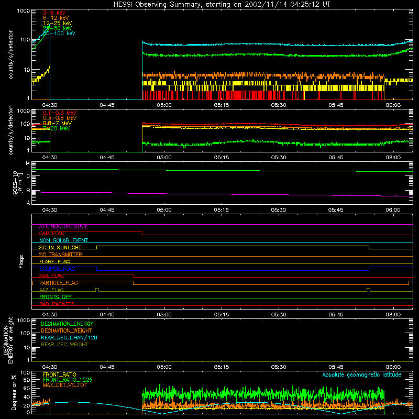Click the SC_TRANSMITTER flag label
The image size is (419, 419).
[x=61, y=255]
